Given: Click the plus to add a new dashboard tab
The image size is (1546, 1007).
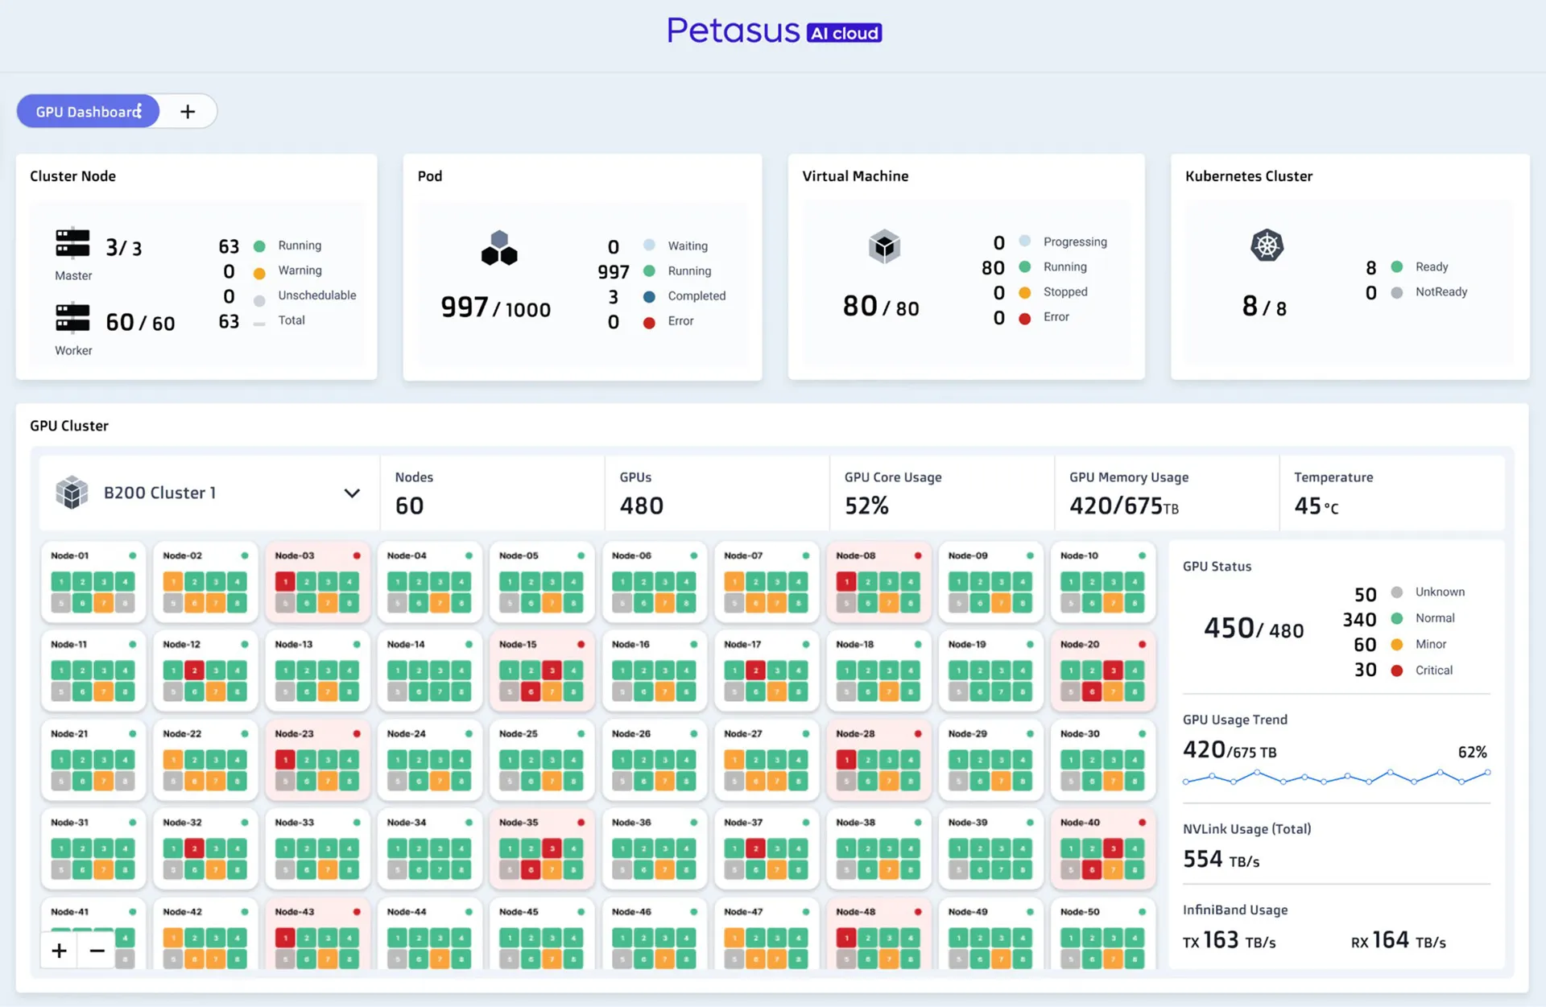Looking at the screenshot, I should click(188, 111).
